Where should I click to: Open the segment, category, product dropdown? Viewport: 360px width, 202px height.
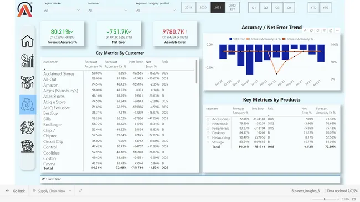coord(156,10)
